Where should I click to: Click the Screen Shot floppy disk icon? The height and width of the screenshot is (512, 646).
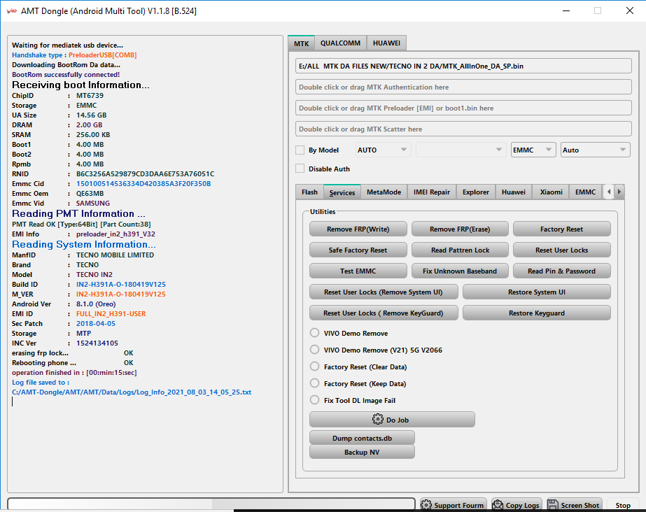[x=553, y=505]
